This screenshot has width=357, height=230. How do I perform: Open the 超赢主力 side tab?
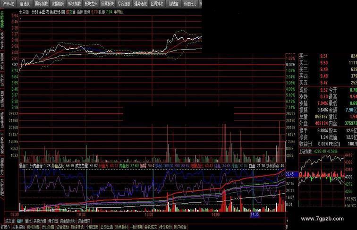coord(2,167)
